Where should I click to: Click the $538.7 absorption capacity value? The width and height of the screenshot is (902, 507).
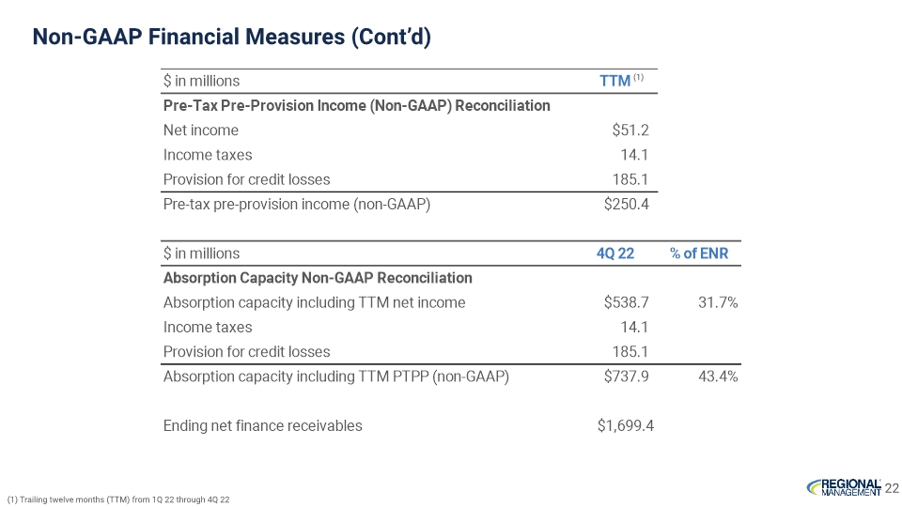click(x=627, y=302)
